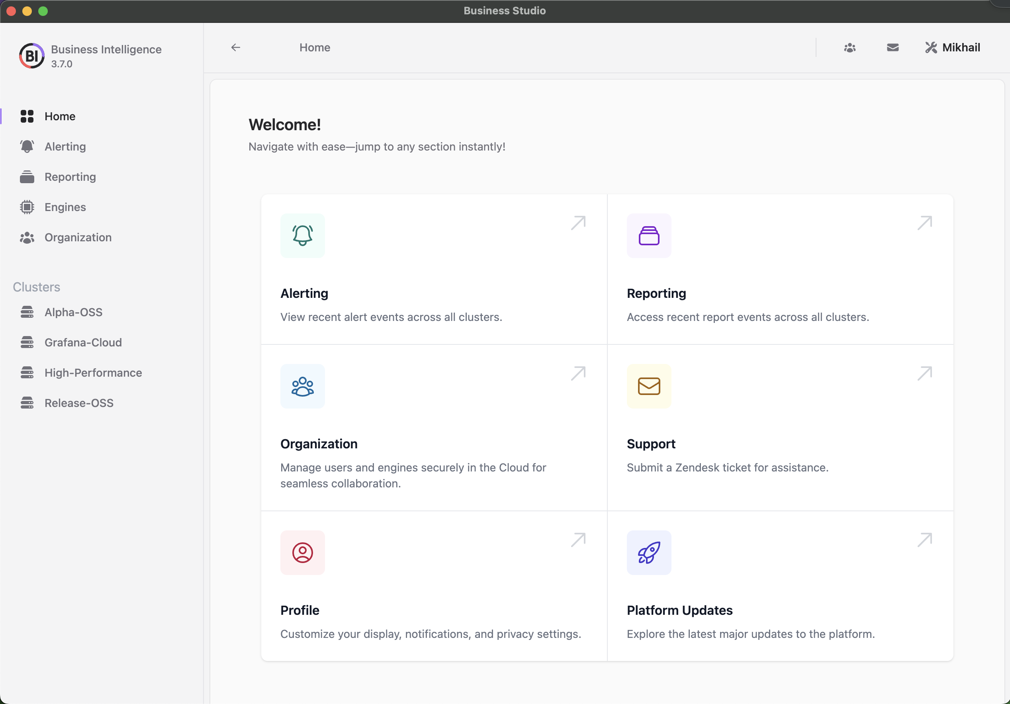Click the arrow on the Organization card

(578, 374)
